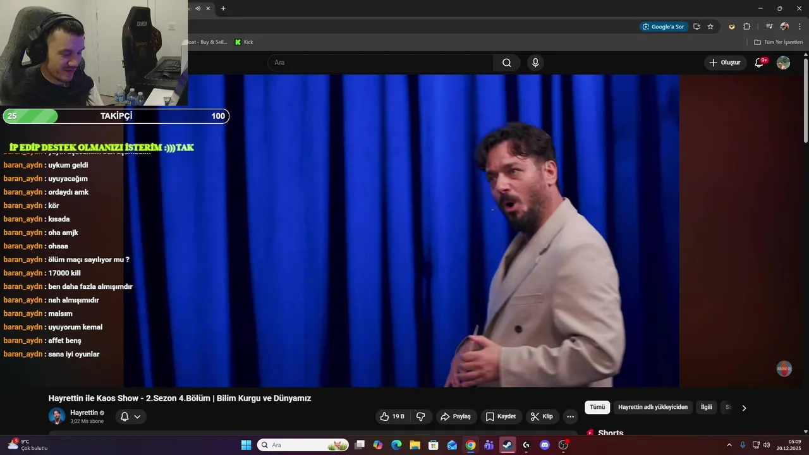The width and height of the screenshot is (809, 455).
Task: Open the three-dot more actions menu under video
Action: (x=570, y=416)
